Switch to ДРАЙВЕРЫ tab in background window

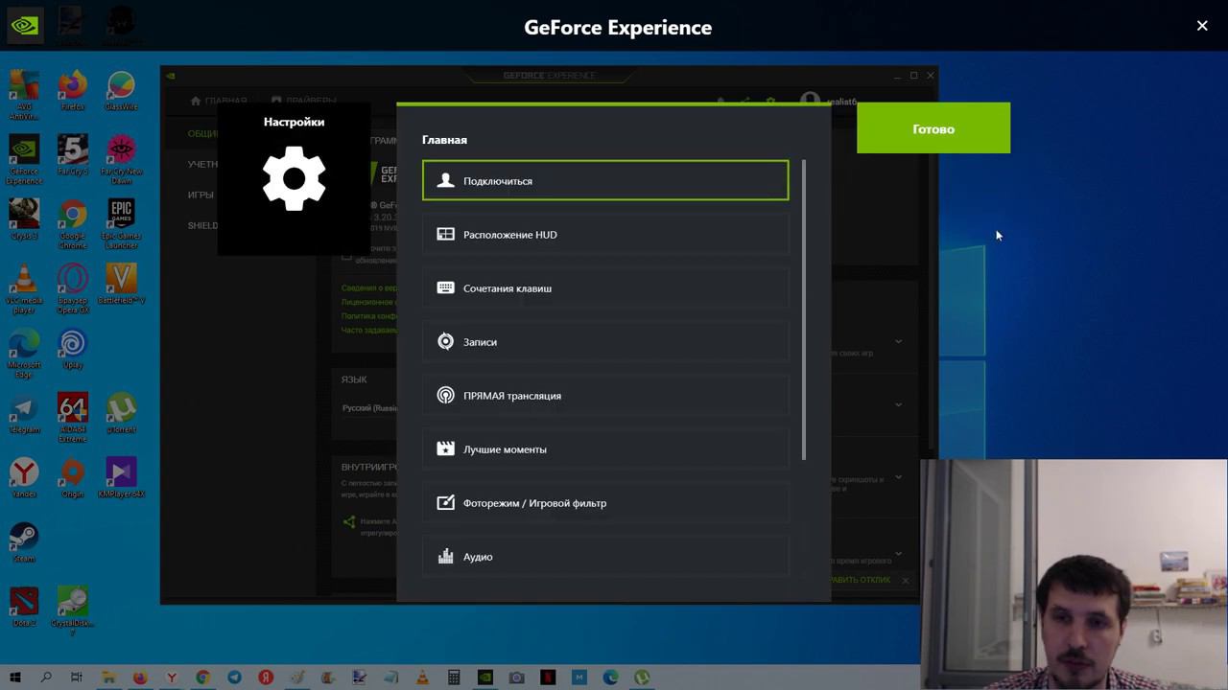pyautogui.click(x=304, y=101)
